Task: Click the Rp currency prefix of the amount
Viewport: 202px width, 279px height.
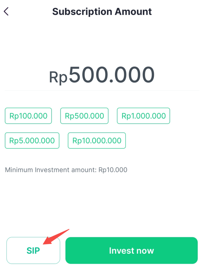Action: click(58, 77)
